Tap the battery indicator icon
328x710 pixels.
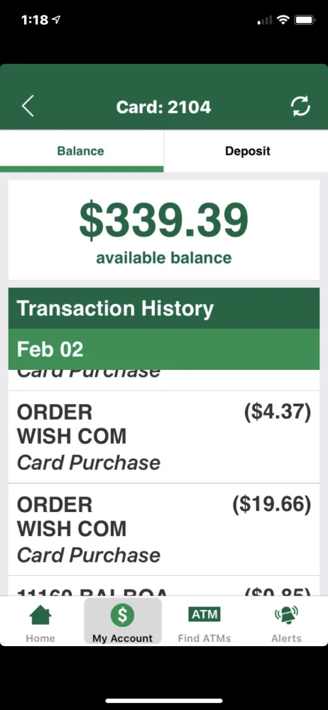point(305,20)
